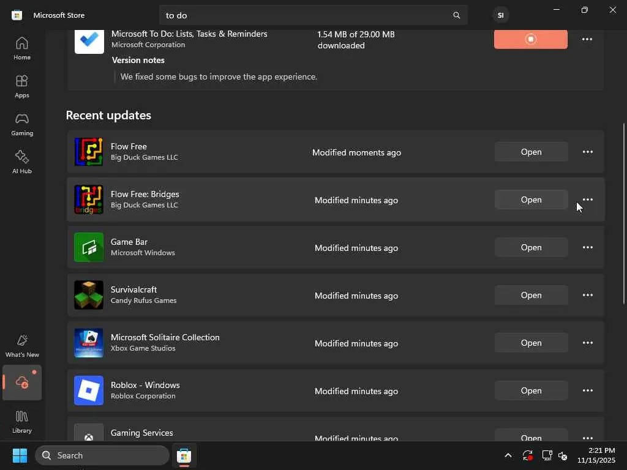Click the Microsoft Store taskbar icon
The width and height of the screenshot is (627, 470).
click(x=184, y=455)
